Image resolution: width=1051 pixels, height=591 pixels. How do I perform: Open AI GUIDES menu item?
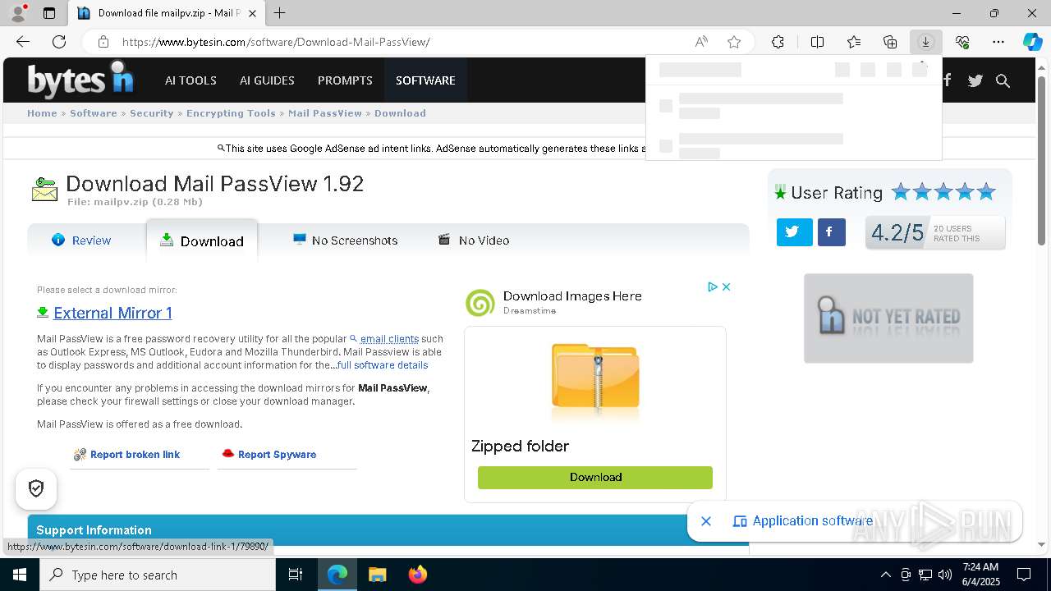click(267, 80)
